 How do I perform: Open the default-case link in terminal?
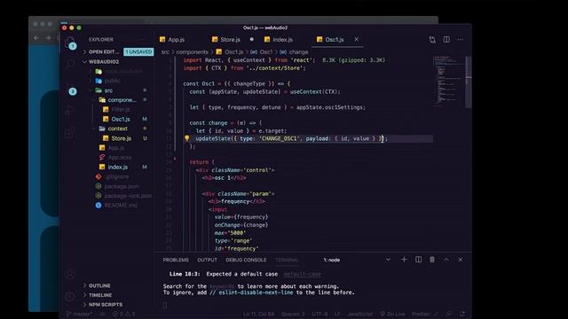pos(302,274)
